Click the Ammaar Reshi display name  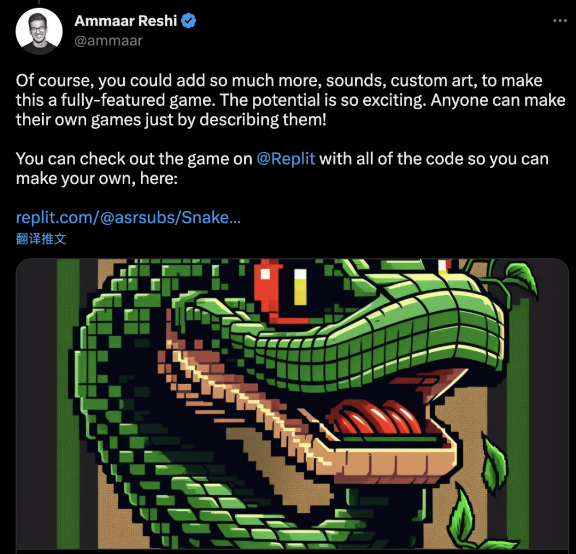pyautogui.click(x=126, y=21)
